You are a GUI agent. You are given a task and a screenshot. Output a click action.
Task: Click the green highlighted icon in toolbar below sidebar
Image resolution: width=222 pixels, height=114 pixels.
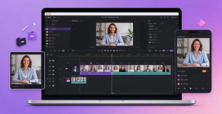(63, 50)
